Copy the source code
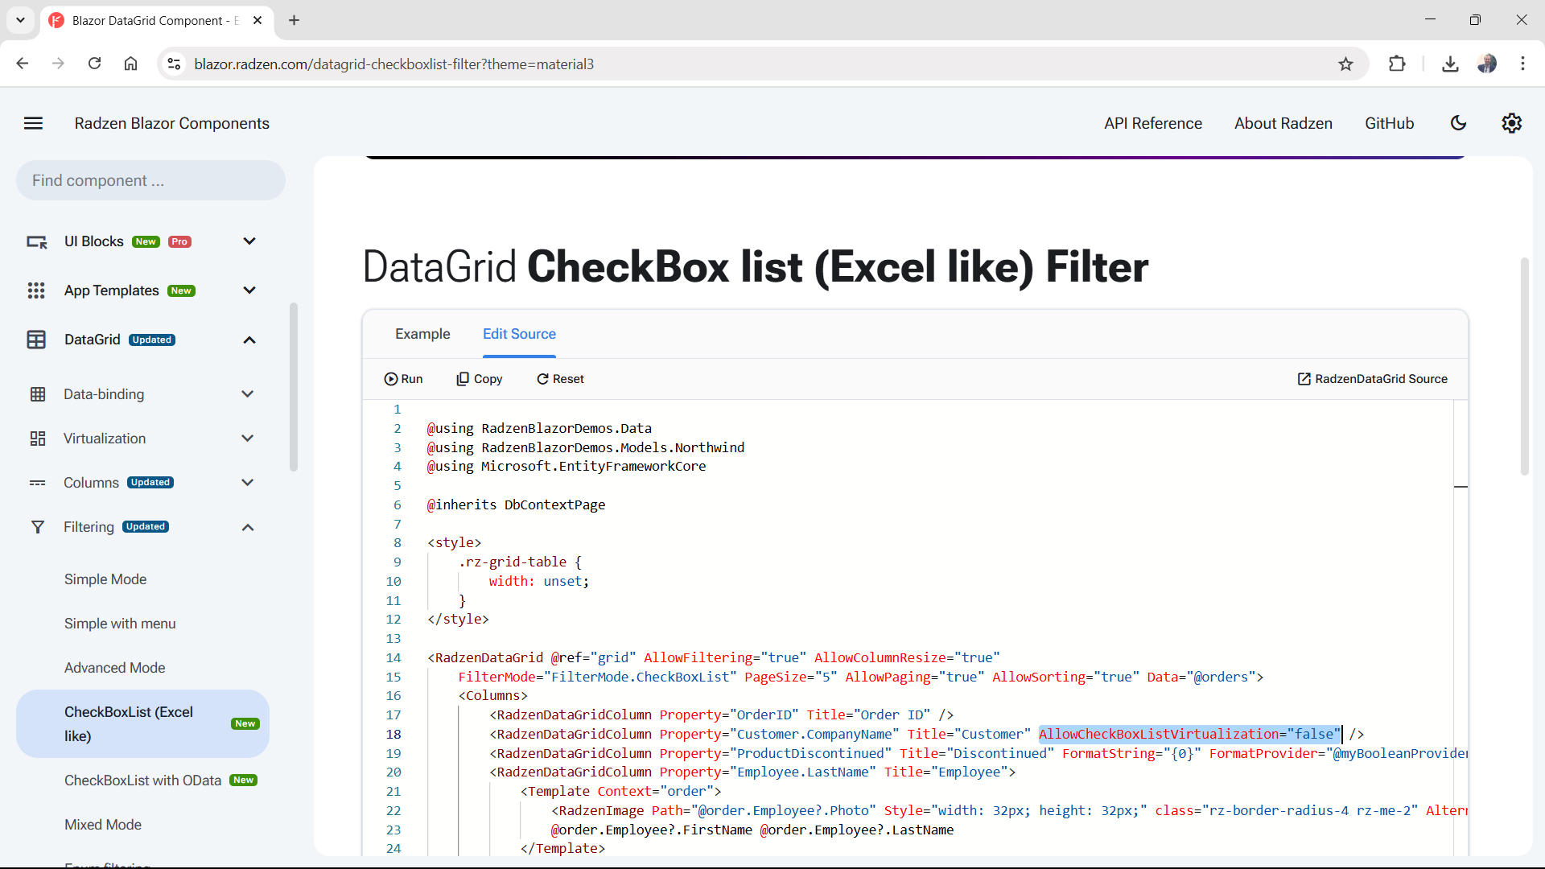 click(480, 379)
